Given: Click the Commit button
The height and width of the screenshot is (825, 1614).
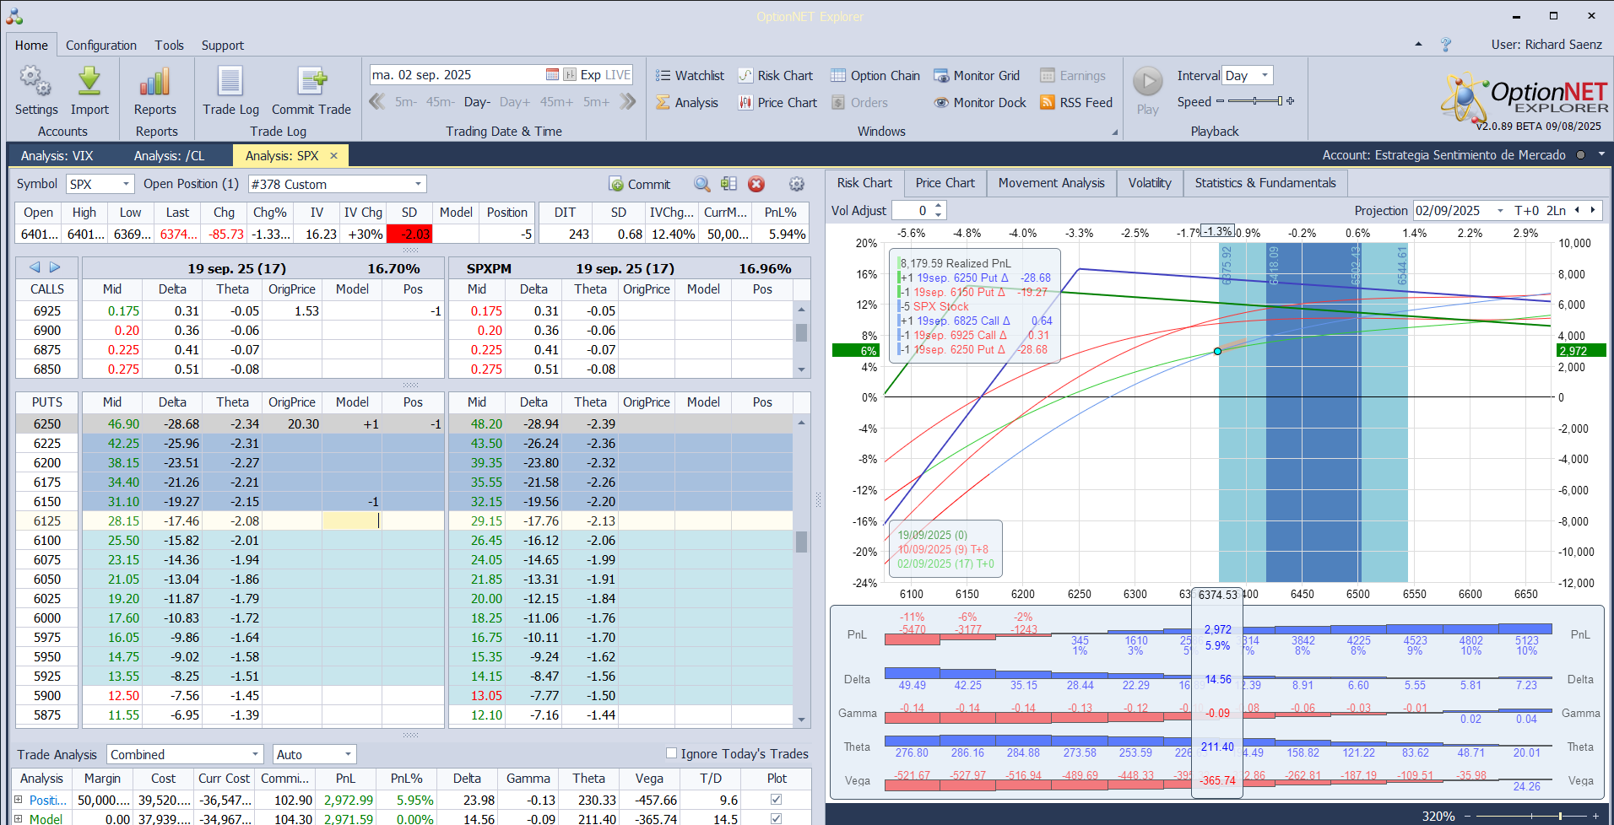Looking at the screenshot, I should (639, 184).
